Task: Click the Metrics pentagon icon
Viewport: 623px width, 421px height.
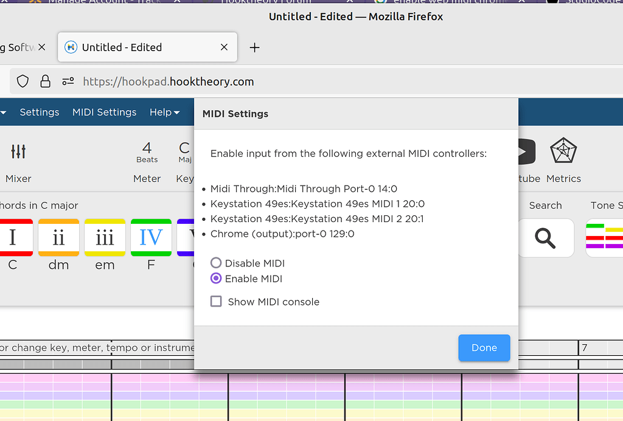Action: coord(563,151)
